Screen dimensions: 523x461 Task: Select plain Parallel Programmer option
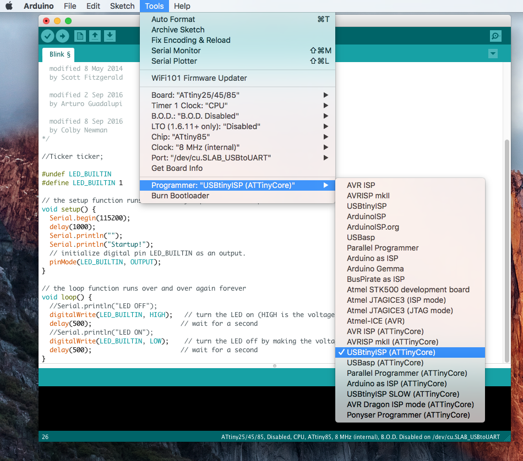pos(410,248)
